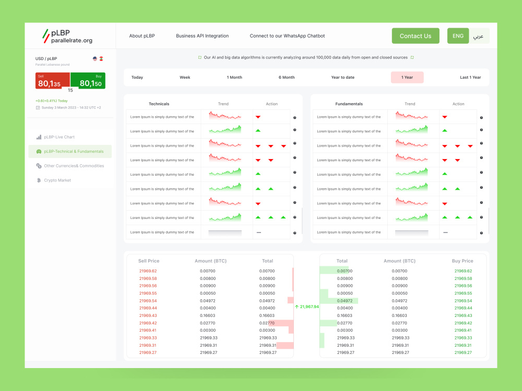The height and width of the screenshot is (391, 522).
Task: Click the mid price 21,967.94
Action: click(309, 307)
